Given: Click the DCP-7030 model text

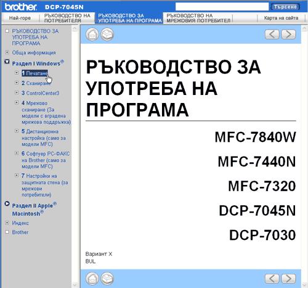Looking at the screenshot, I should click(x=262, y=235).
